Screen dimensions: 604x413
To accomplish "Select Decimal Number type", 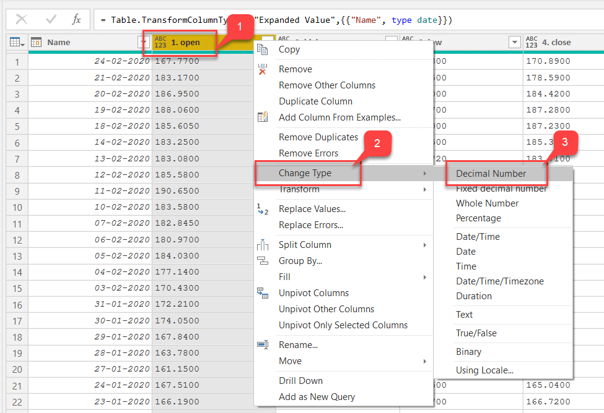I will point(491,174).
